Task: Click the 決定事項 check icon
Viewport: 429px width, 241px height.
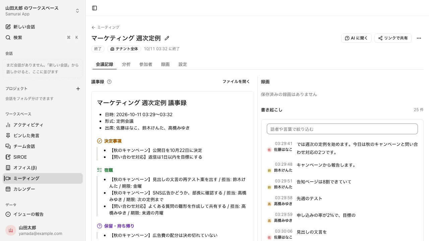Action: (x=99, y=141)
